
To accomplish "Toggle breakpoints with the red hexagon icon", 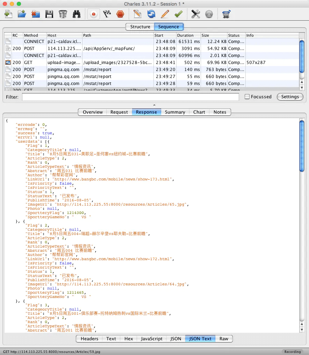I will click(120, 14).
